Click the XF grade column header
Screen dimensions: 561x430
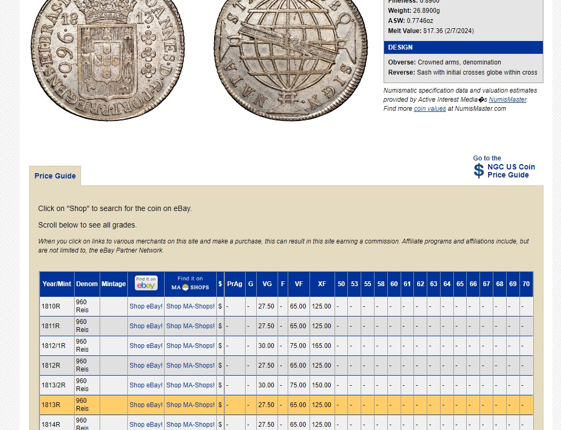click(322, 284)
